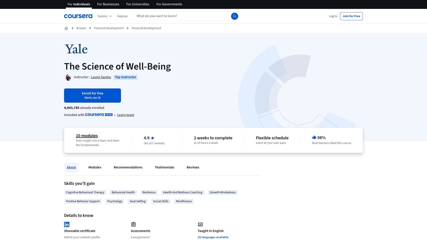The height and width of the screenshot is (240, 427).
Task: Open the For Universities menu
Action: click(x=138, y=4)
